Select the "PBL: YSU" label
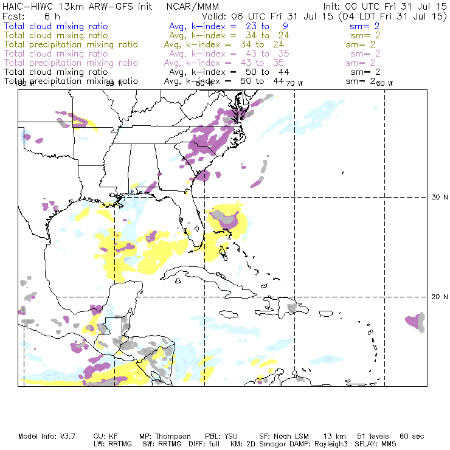The image size is (450, 450). (221, 437)
